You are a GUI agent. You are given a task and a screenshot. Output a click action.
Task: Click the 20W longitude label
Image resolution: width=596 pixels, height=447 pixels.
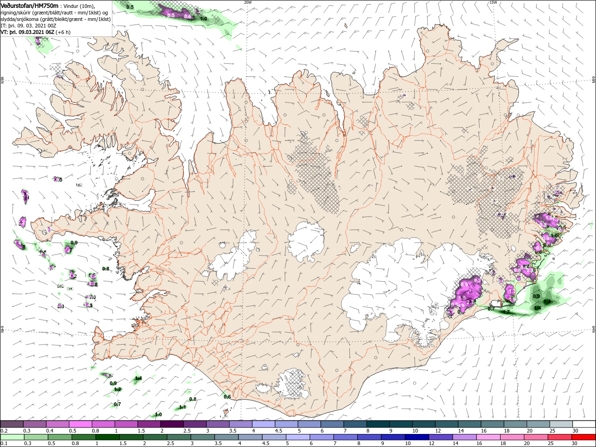coord(248,2)
